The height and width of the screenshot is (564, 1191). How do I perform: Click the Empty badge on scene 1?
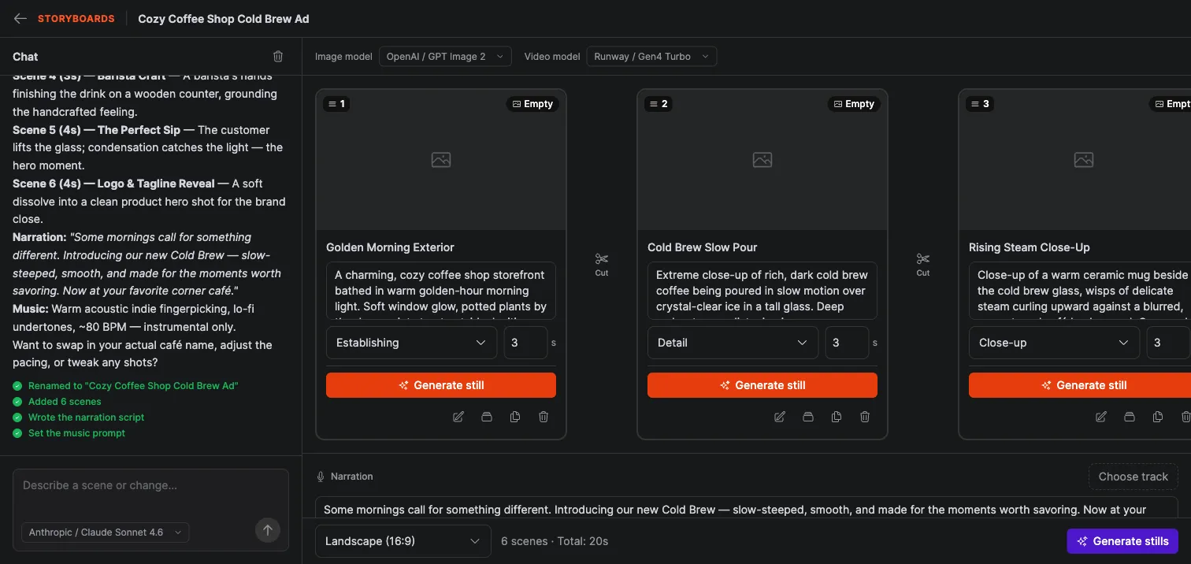point(533,104)
